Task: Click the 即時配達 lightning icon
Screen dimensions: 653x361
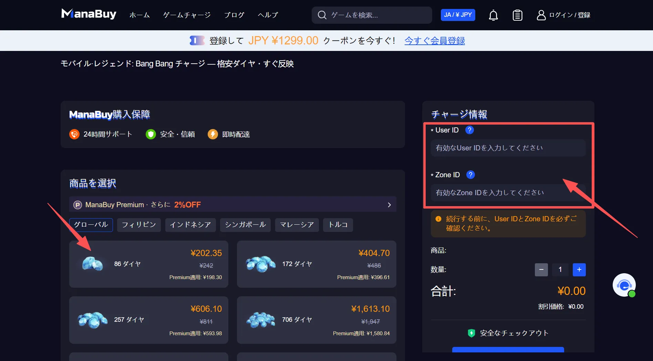Action: pos(213,134)
